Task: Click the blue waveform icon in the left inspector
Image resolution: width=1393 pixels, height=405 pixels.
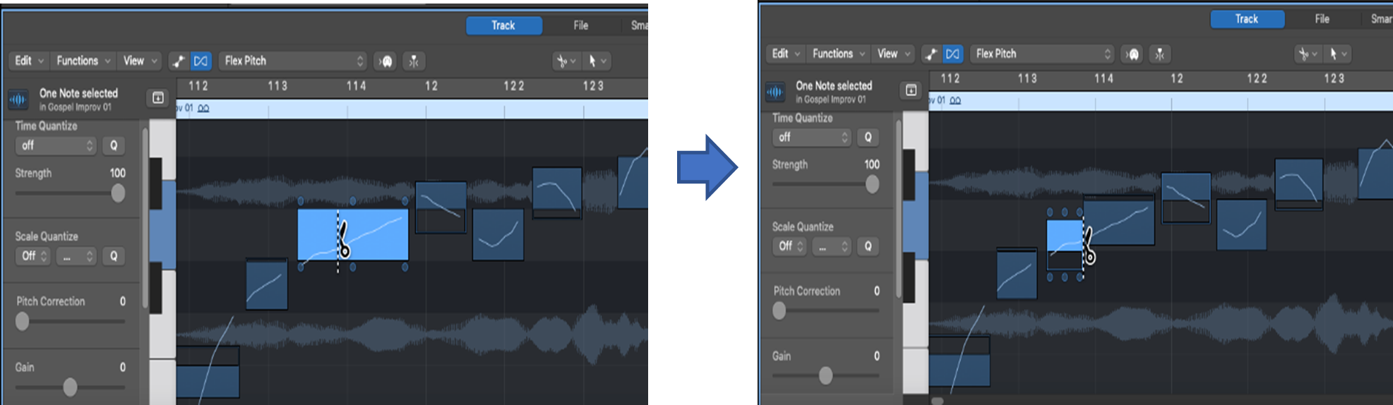Action: (x=18, y=99)
